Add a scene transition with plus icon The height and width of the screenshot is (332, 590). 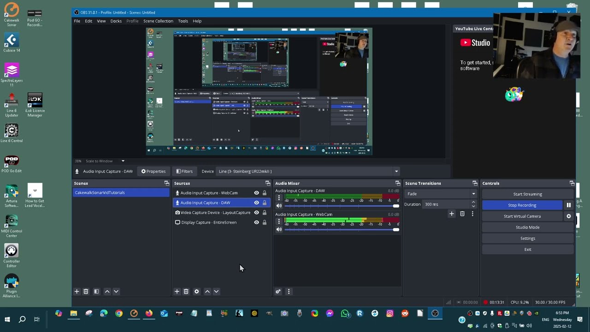(x=452, y=213)
